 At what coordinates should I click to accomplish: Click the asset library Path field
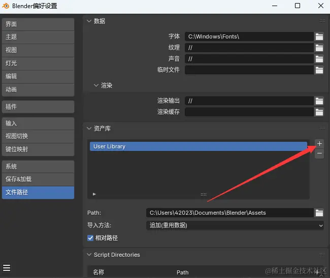point(230,213)
